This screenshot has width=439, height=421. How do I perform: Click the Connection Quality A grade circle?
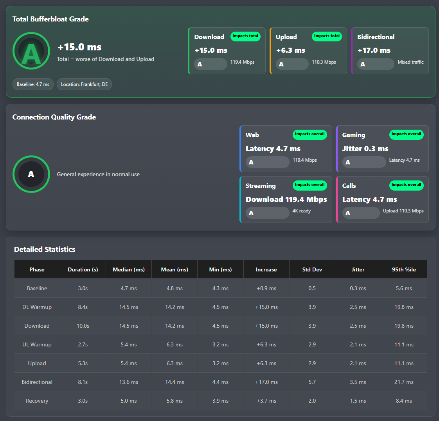(31, 174)
